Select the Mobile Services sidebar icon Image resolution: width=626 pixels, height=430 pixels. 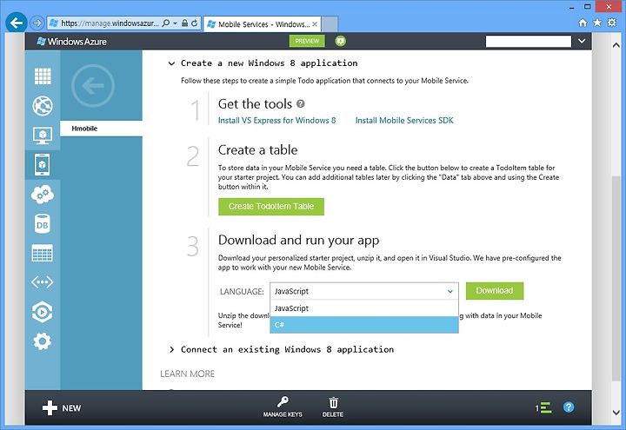pos(43,164)
